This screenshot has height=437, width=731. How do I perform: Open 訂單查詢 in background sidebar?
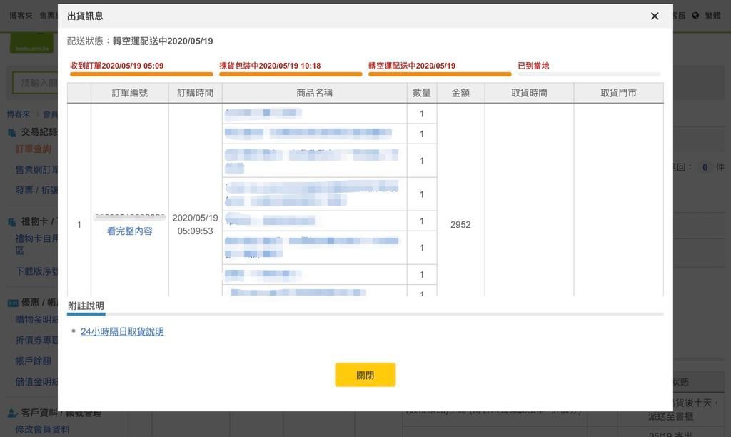click(33, 149)
